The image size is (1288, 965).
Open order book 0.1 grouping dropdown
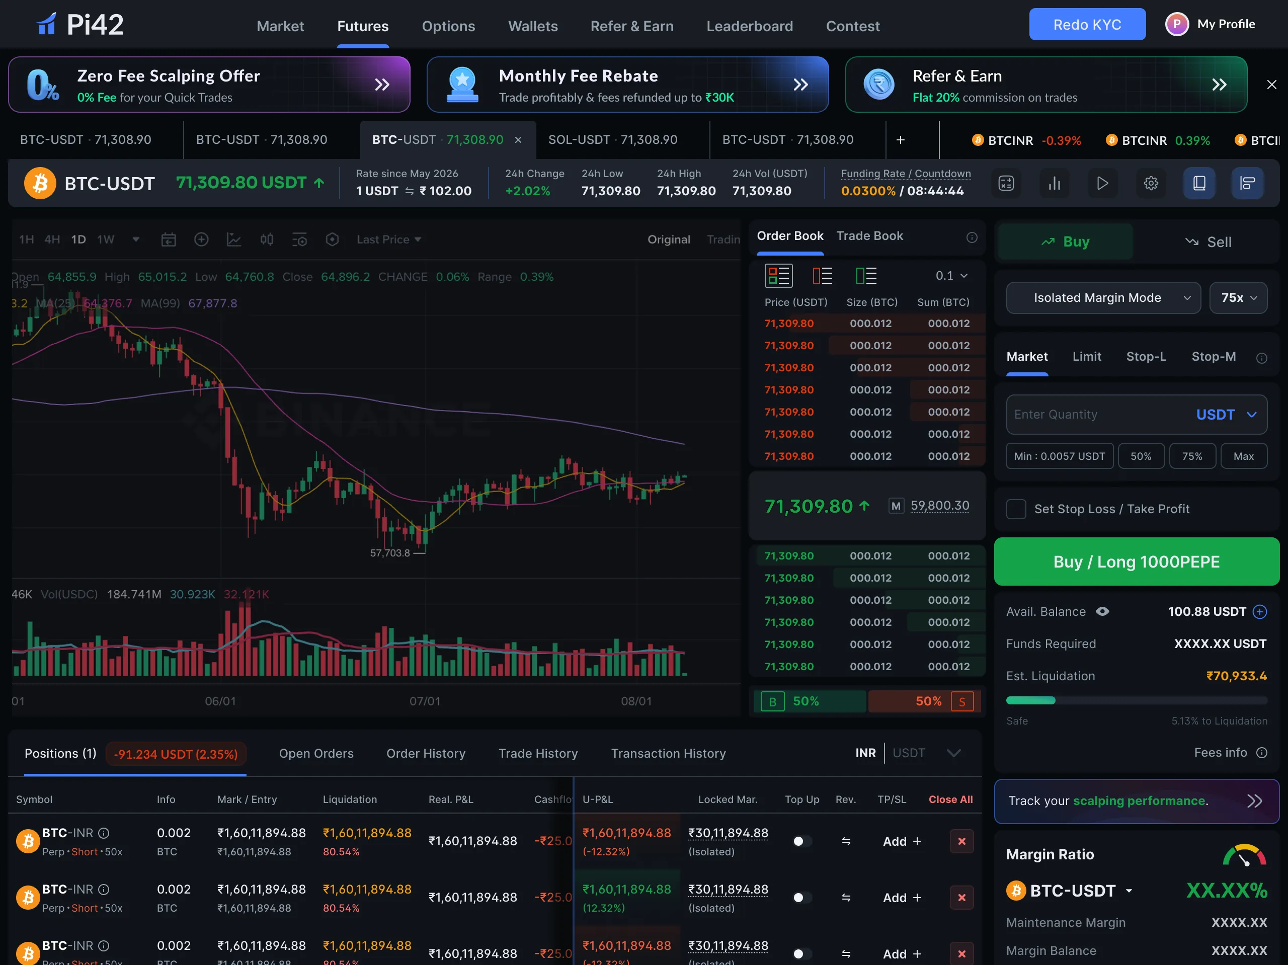coord(951,276)
